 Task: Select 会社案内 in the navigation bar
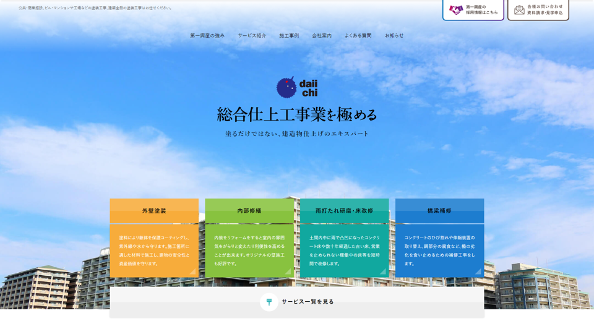coord(322,36)
